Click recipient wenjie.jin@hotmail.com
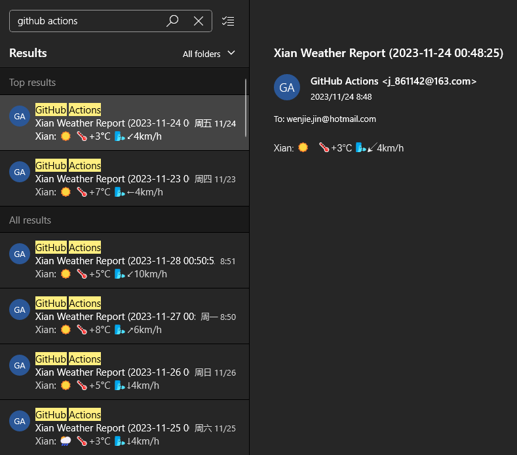 (331, 119)
